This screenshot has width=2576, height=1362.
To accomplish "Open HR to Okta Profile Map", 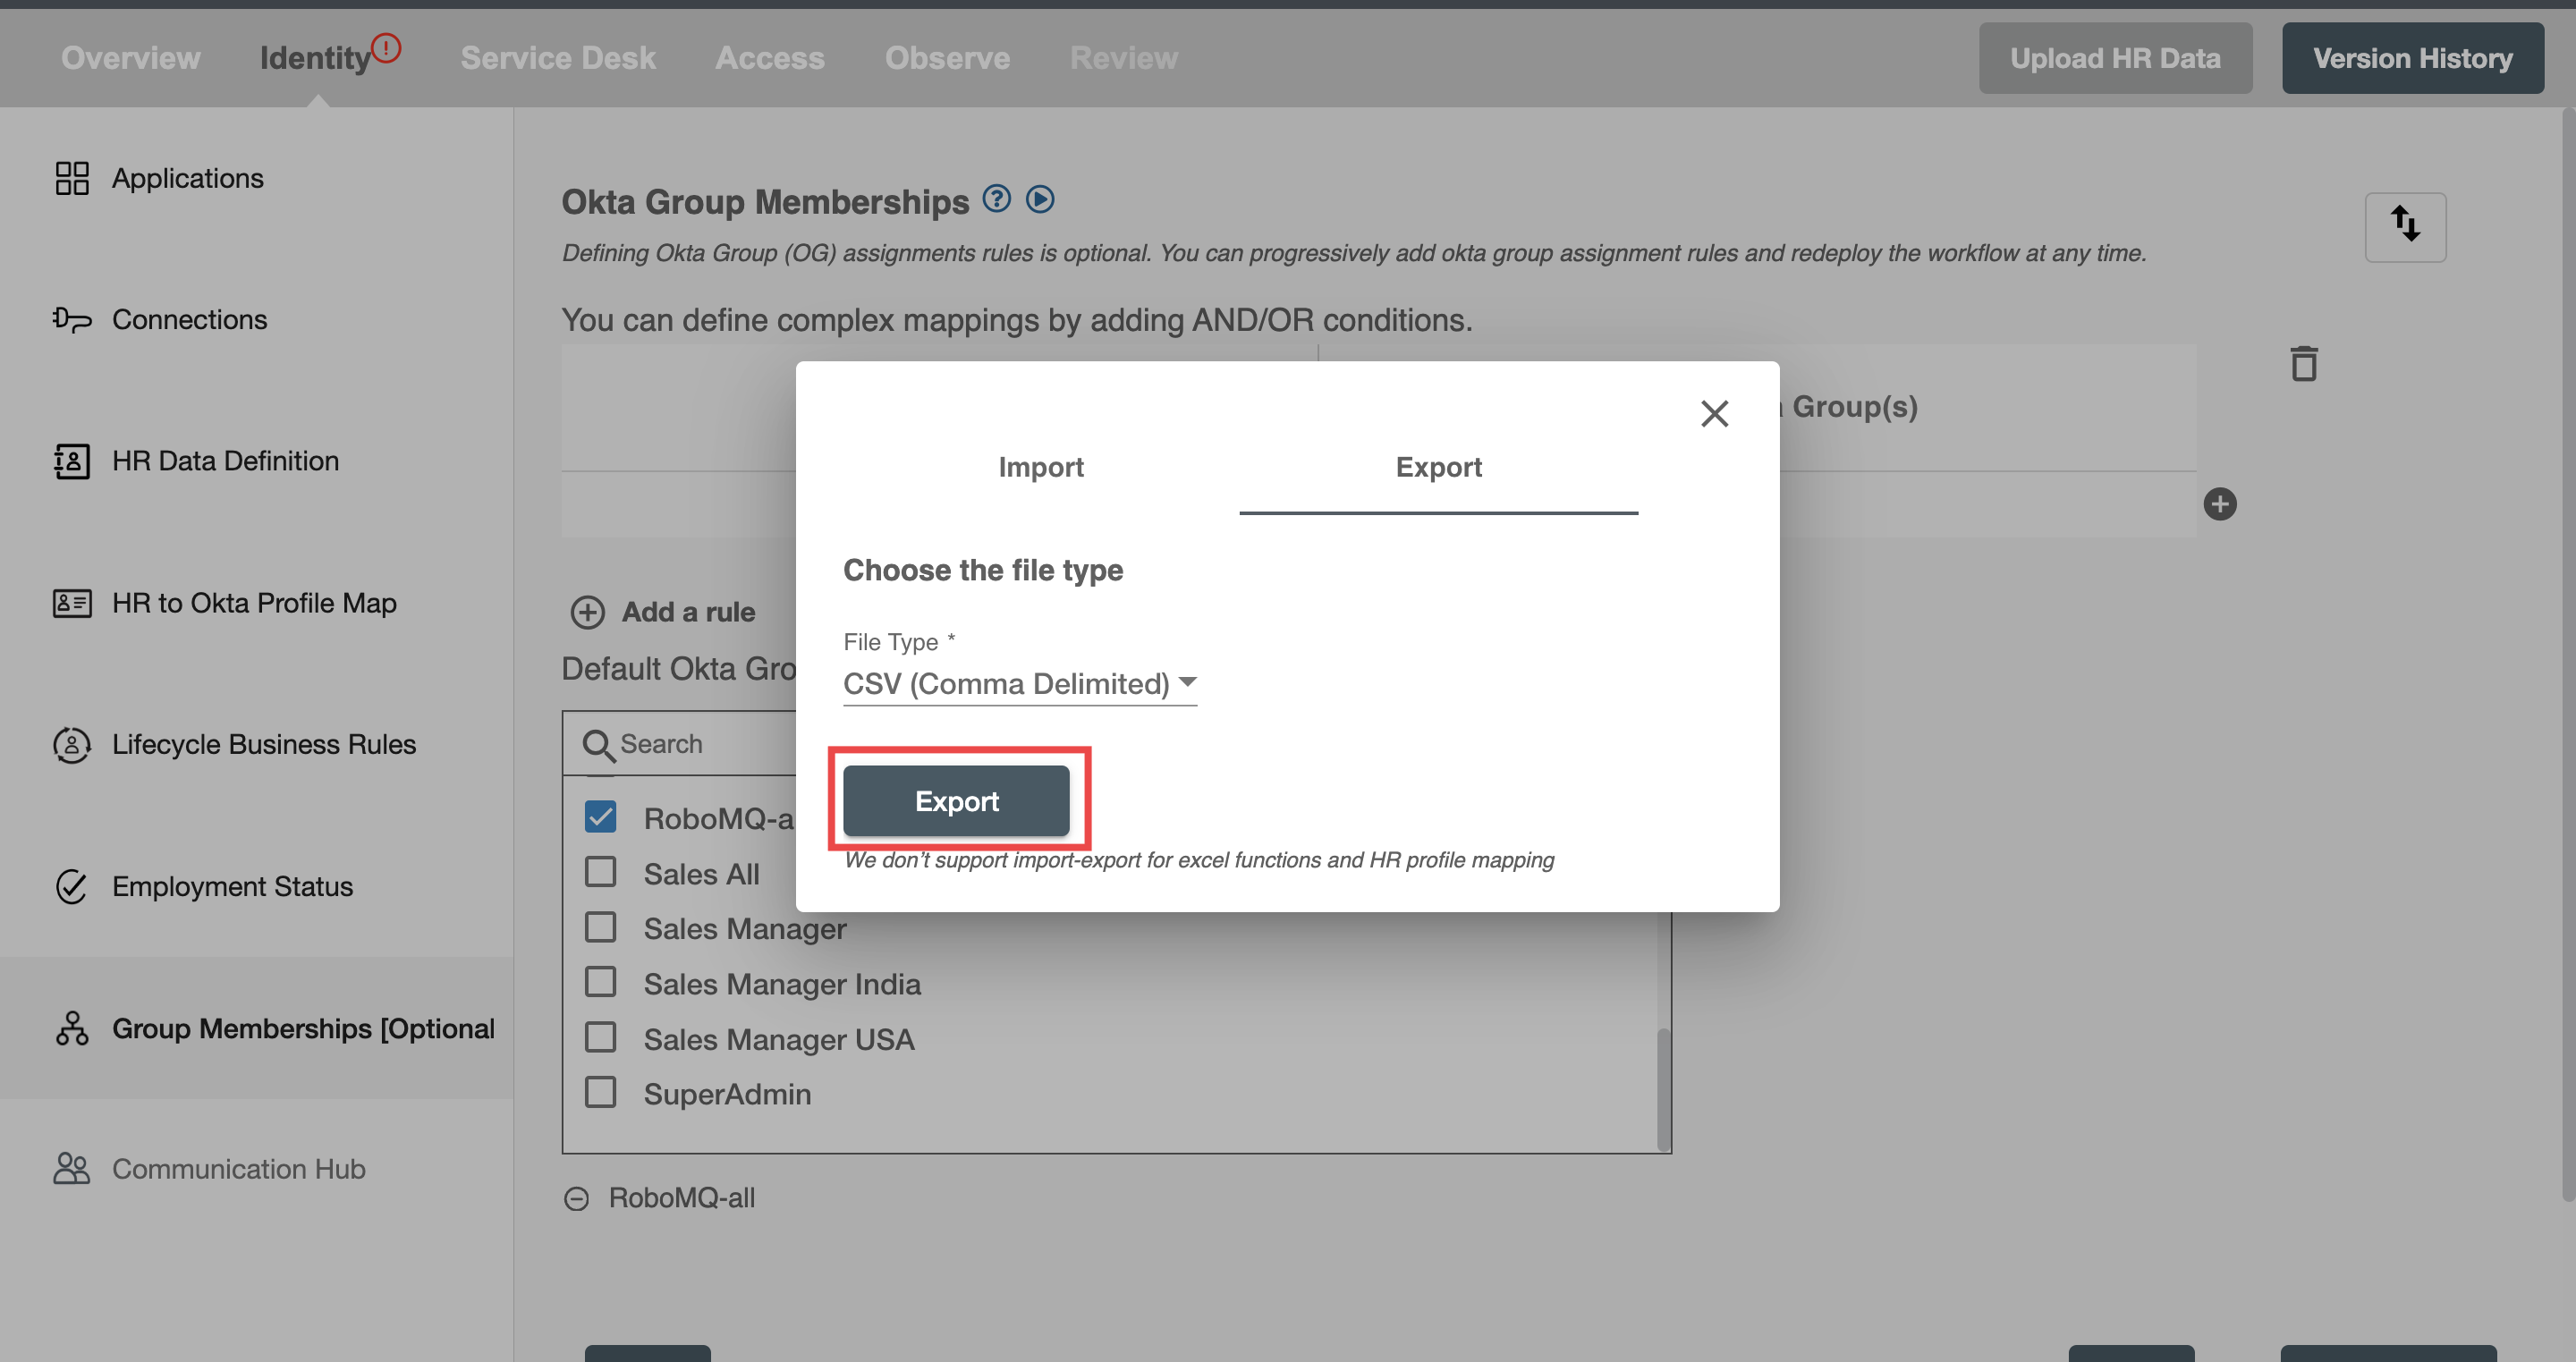I will coord(254,603).
